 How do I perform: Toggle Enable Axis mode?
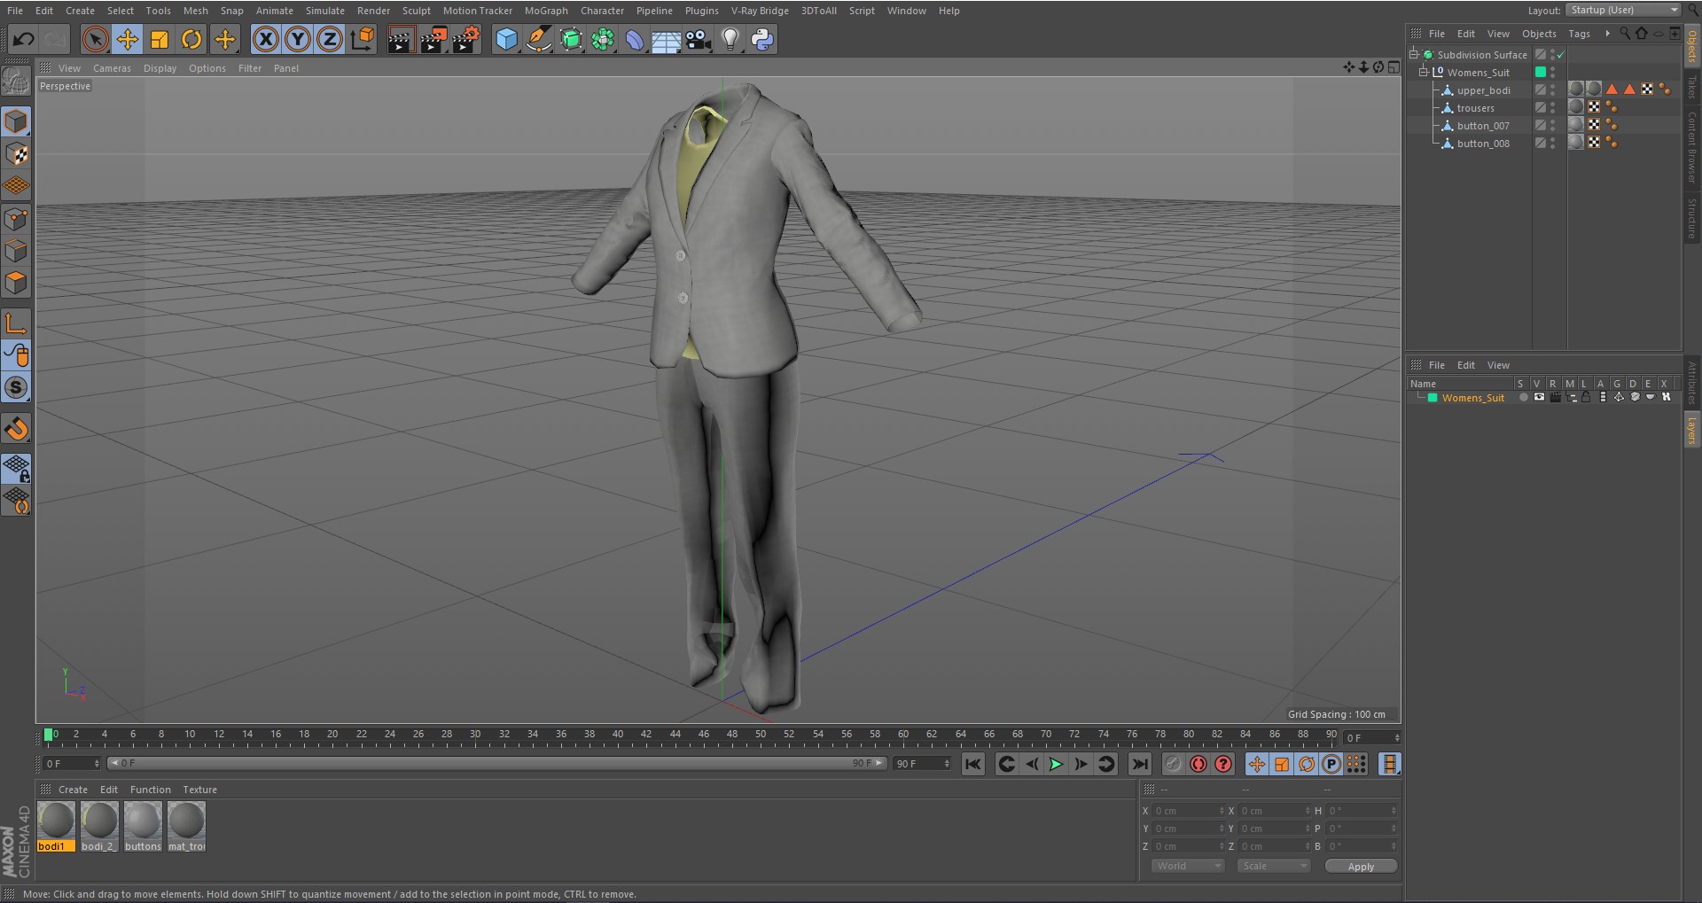pyautogui.click(x=16, y=323)
